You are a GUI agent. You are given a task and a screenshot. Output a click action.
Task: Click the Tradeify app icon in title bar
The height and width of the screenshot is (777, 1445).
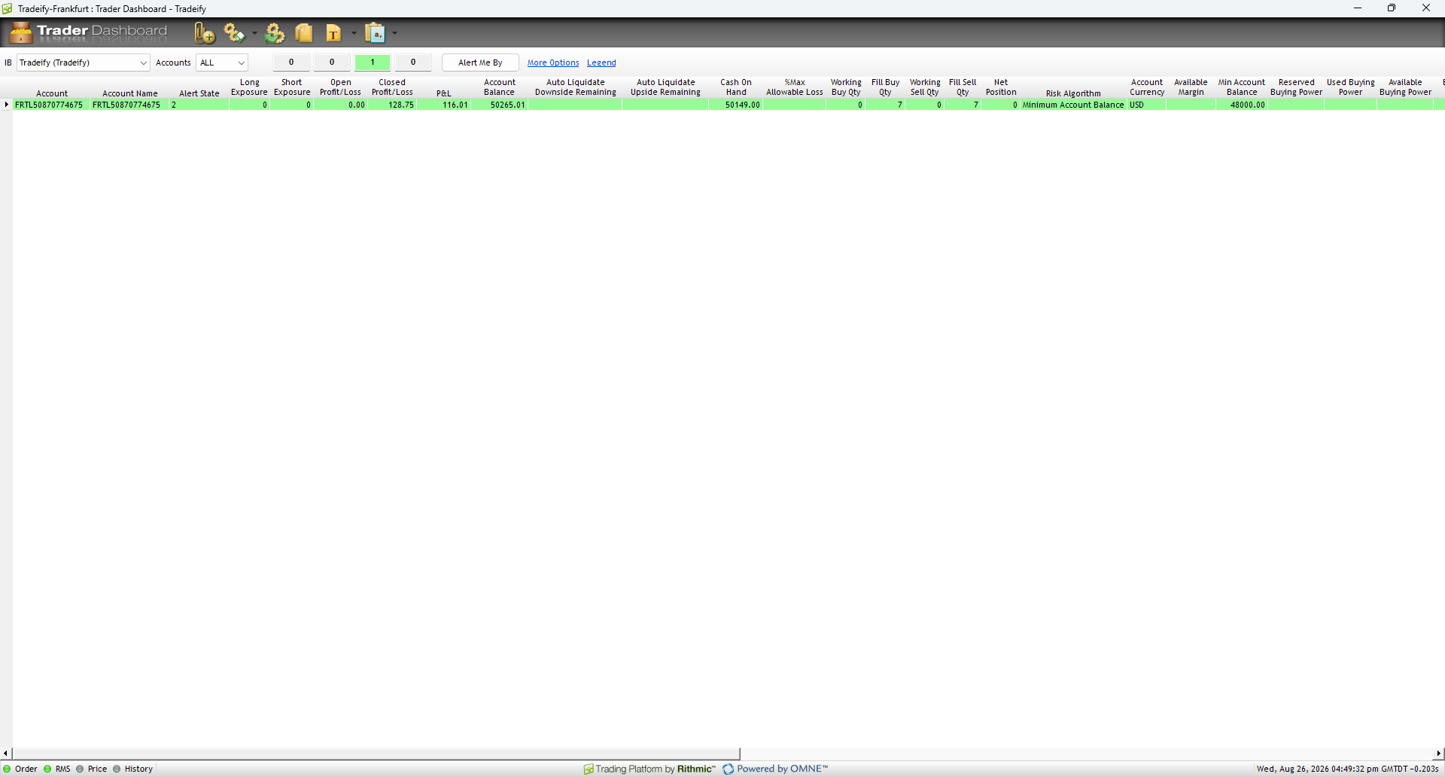tap(8, 8)
